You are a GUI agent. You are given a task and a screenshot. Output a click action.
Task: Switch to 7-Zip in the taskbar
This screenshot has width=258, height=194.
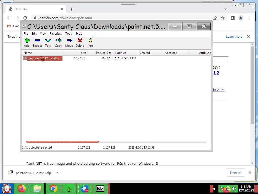(100, 188)
